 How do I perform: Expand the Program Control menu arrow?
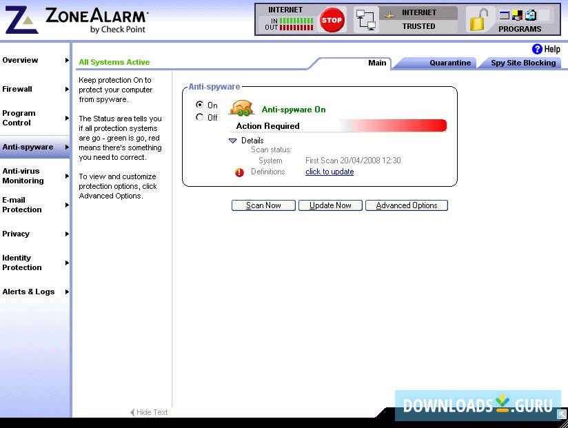click(x=67, y=118)
